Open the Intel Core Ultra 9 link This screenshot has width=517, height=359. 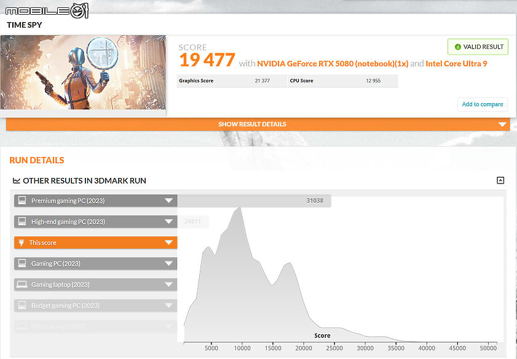pos(456,63)
